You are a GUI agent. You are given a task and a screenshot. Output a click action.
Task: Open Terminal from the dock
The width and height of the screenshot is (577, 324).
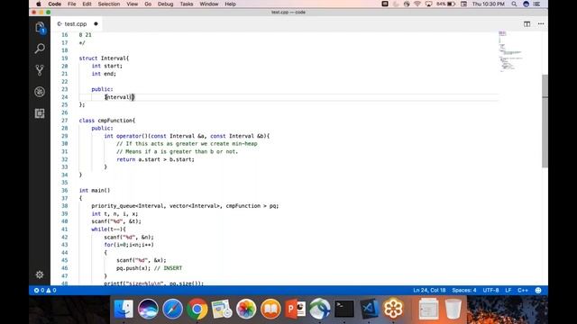pos(344,309)
